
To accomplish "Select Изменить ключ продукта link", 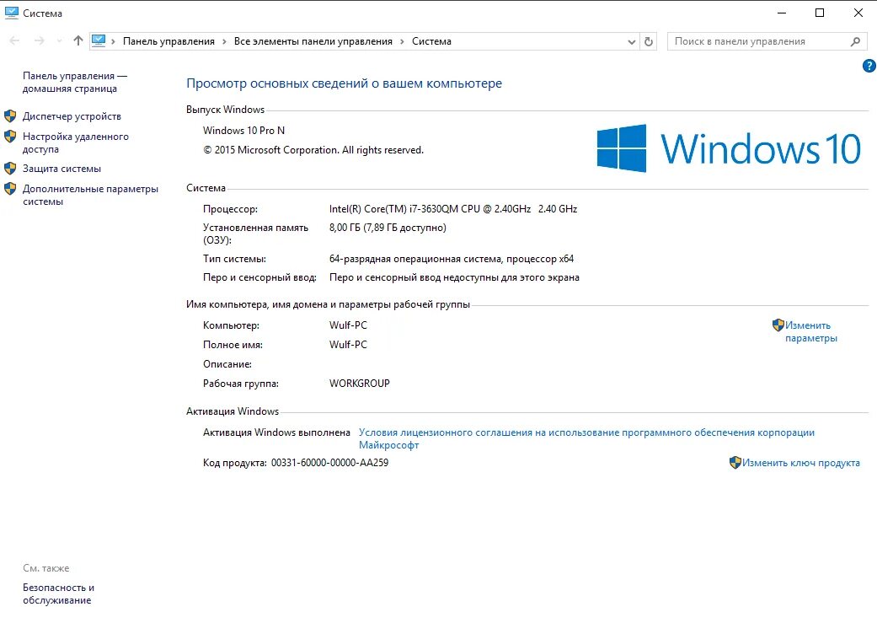I will click(x=801, y=463).
